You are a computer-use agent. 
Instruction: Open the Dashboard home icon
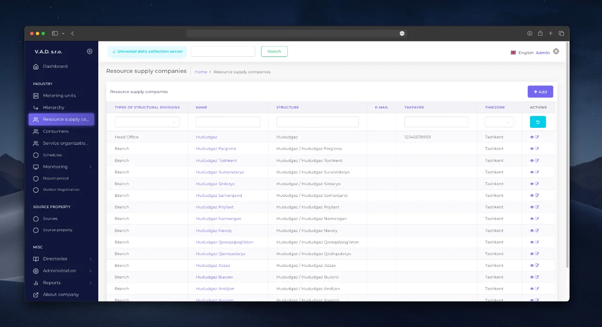[x=36, y=66]
